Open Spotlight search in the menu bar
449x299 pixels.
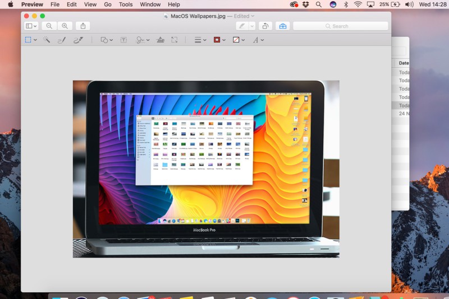tap(318, 4)
